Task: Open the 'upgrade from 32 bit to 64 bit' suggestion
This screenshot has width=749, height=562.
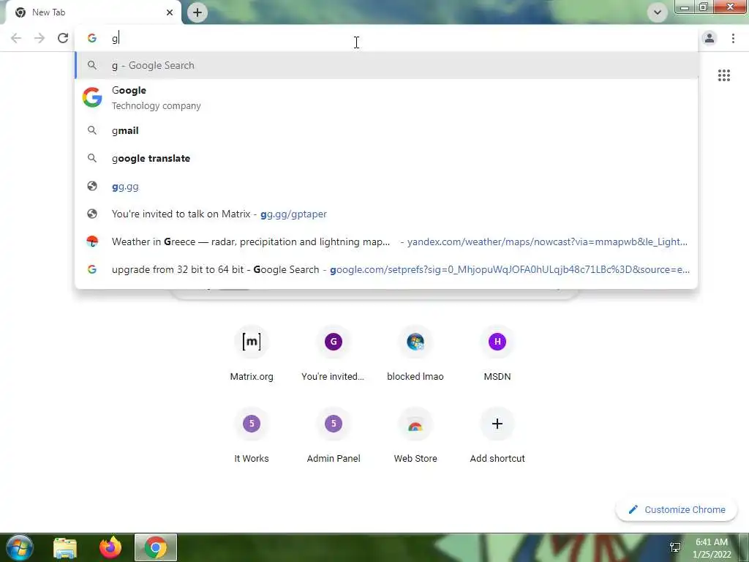Action: 386,269
